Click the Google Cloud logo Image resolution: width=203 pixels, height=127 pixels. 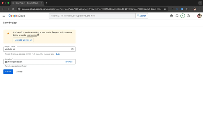(x=17, y=16)
